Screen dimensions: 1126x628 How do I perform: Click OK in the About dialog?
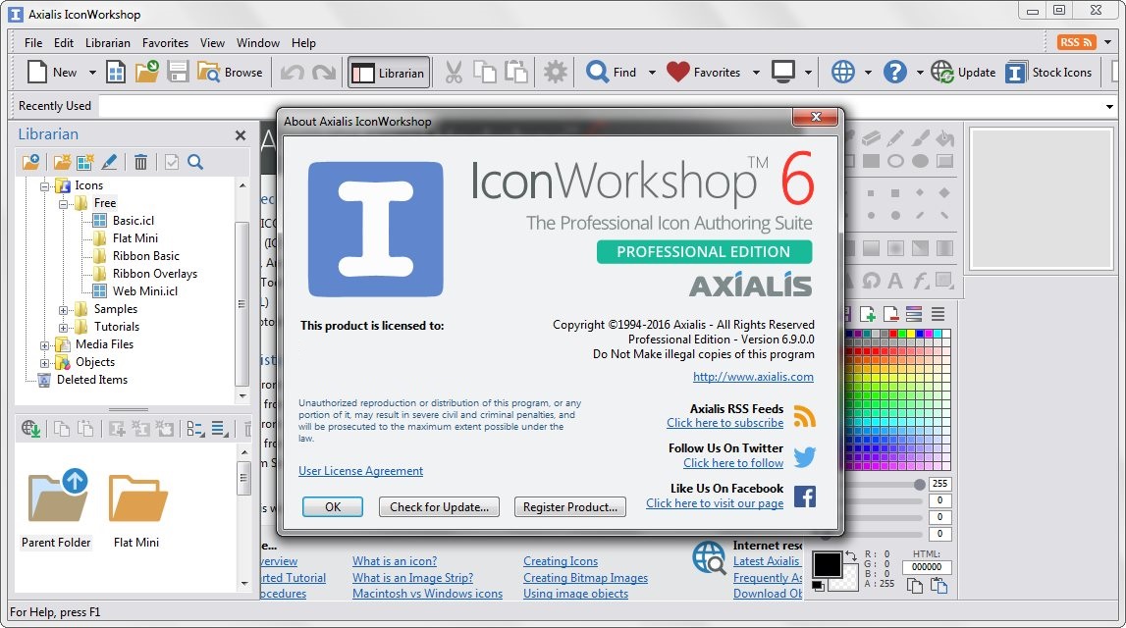(x=333, y=506)
